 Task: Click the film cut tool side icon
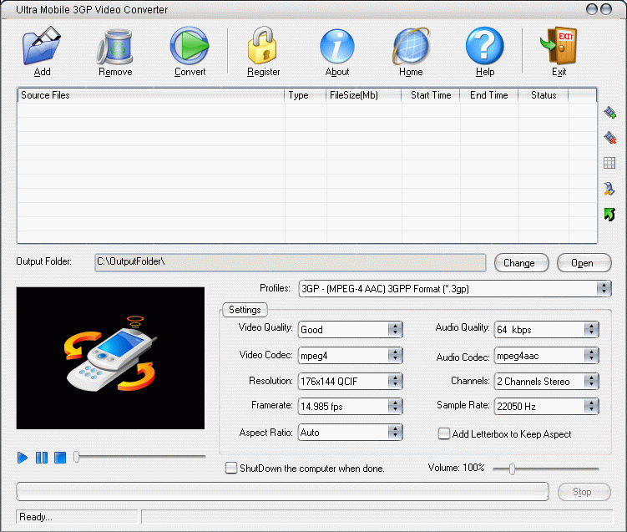pyautogui.click(x=609, y=189)
